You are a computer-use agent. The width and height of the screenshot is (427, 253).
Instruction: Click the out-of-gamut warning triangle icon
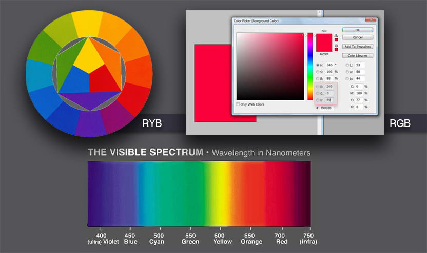pyautogui.click(x=336, y=36)
